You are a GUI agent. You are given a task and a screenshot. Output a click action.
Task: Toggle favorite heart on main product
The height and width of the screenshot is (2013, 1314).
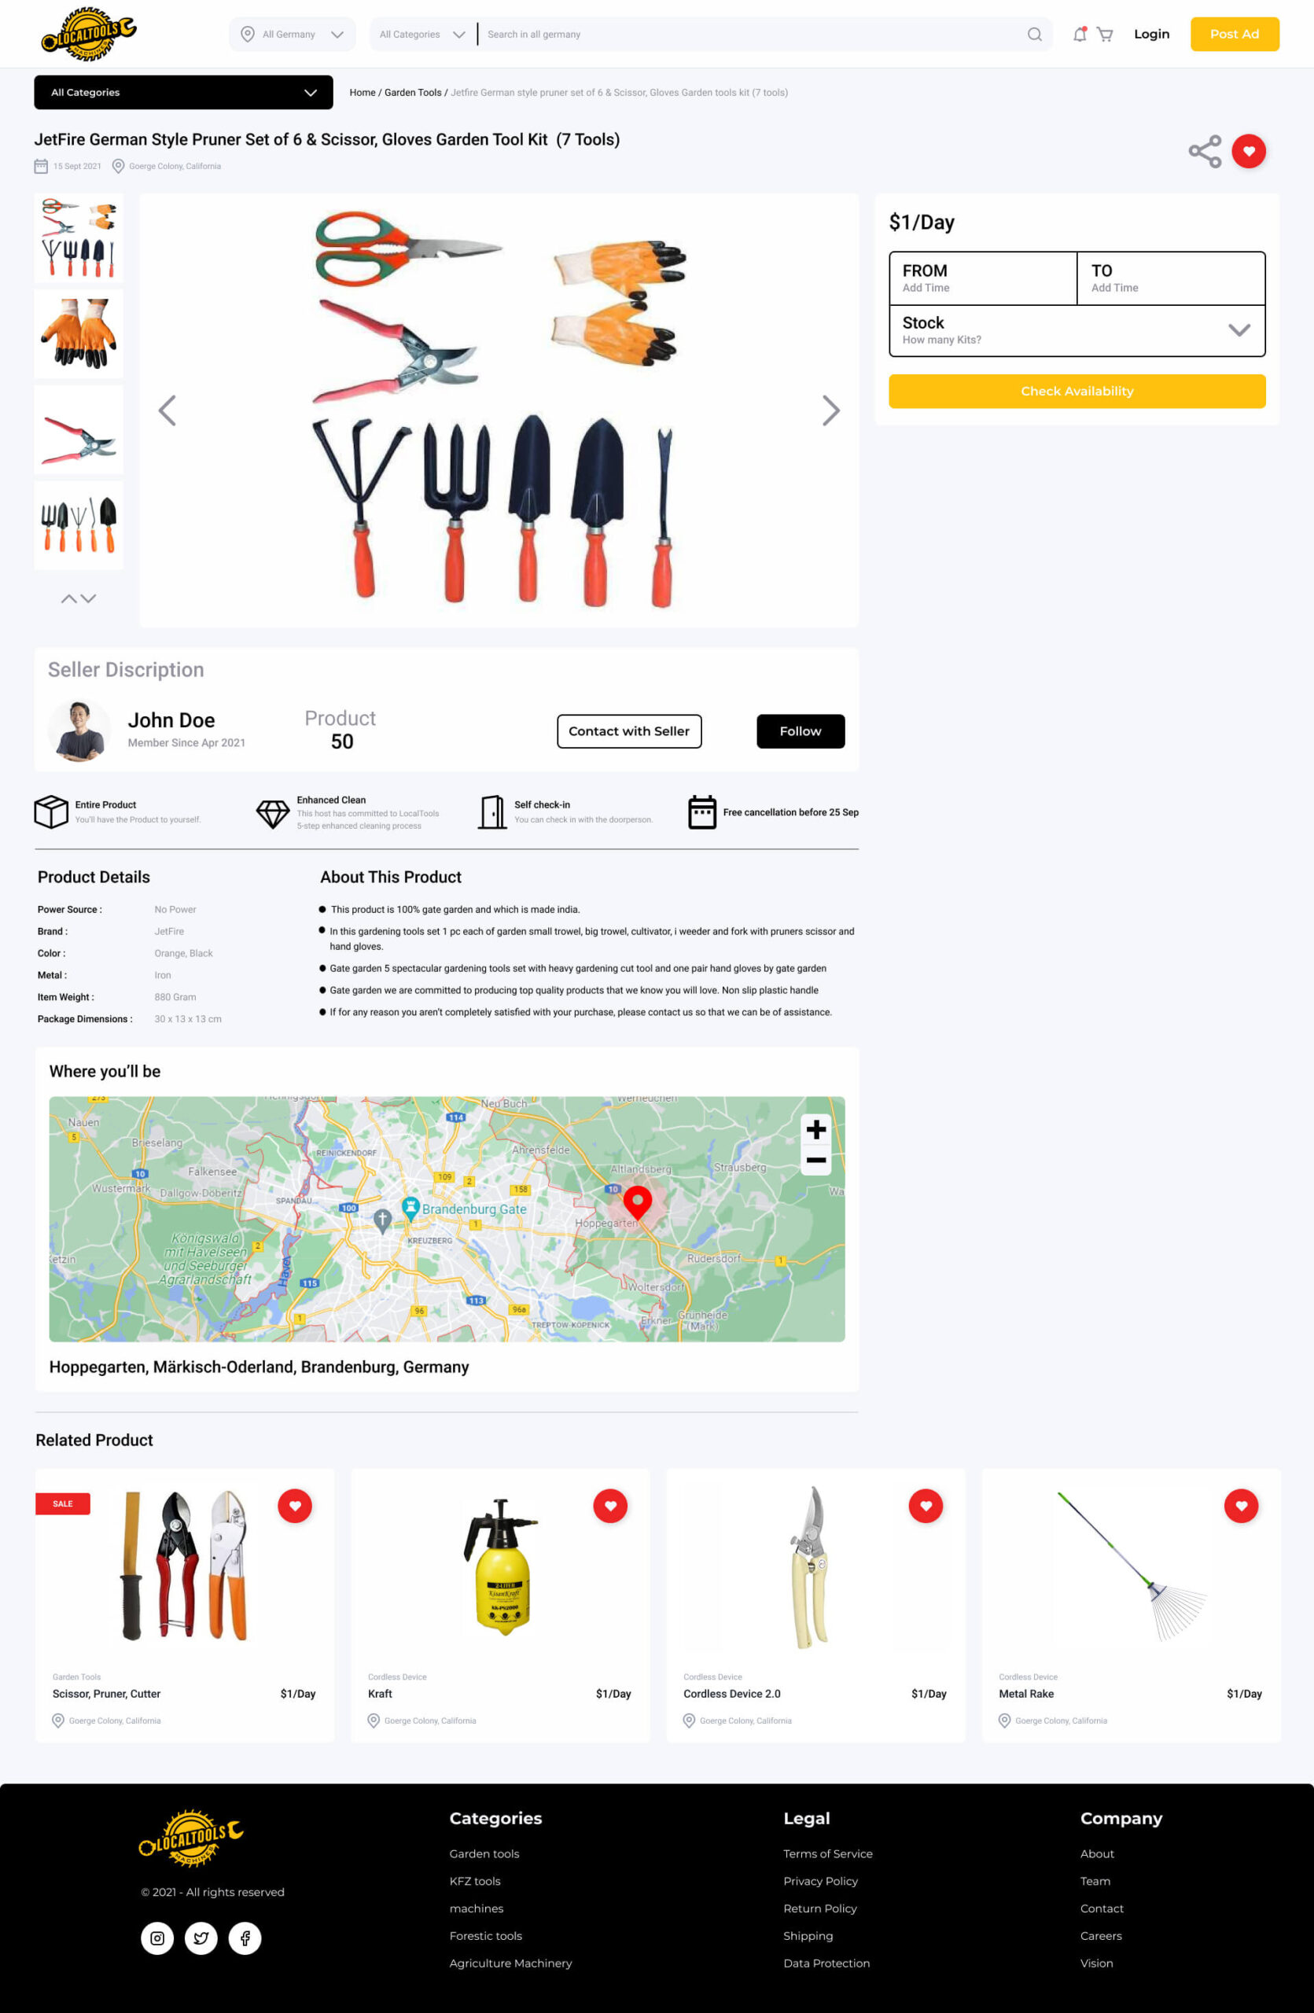[1249, 152]
